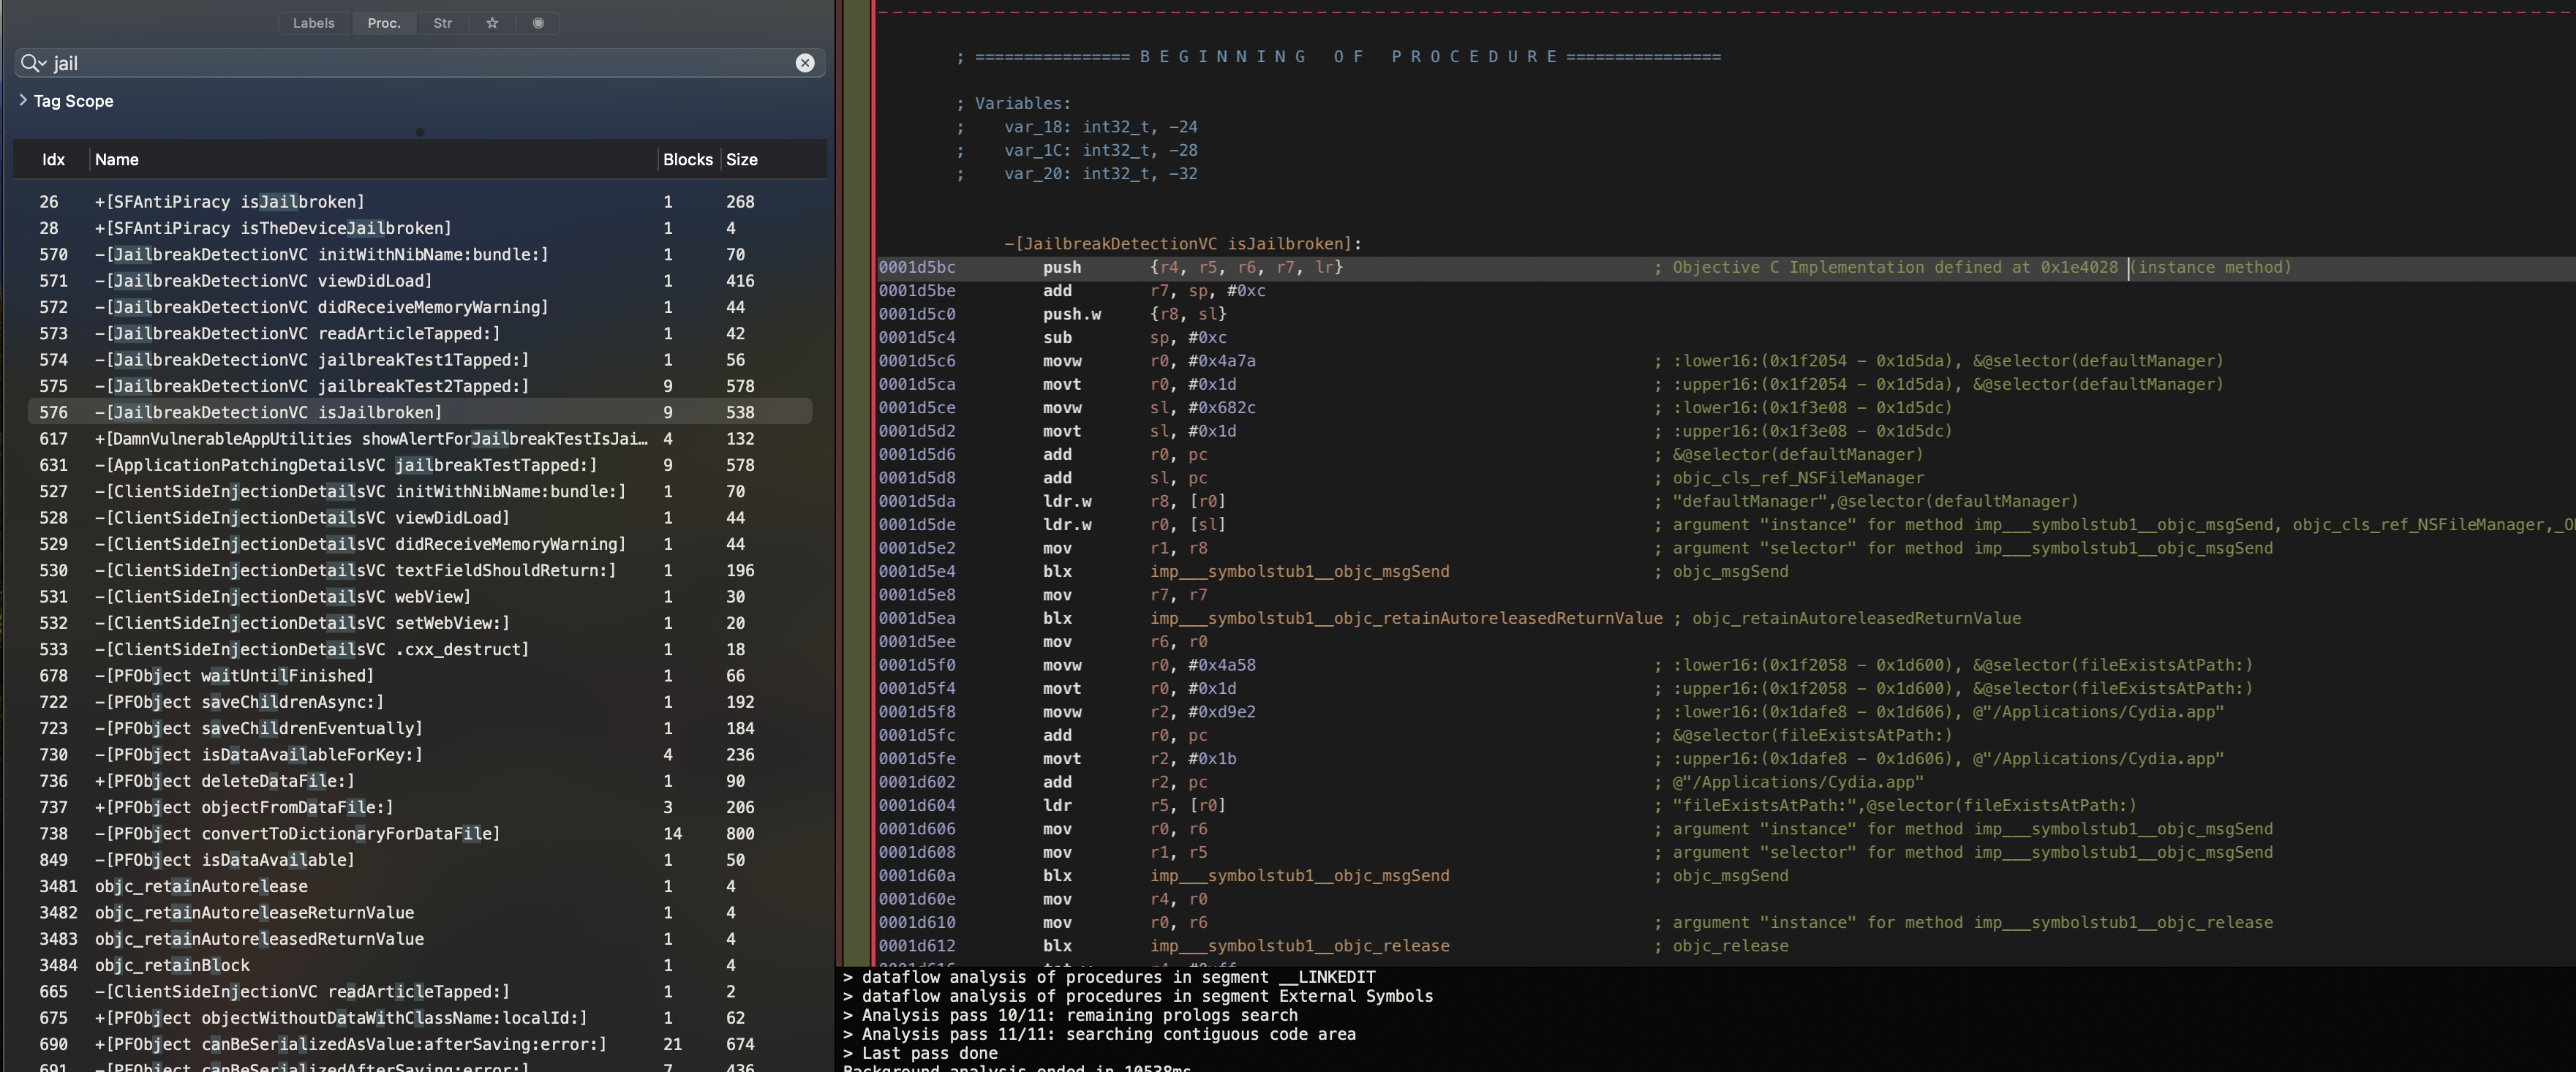Select DamnVulnerableAppUtilities showAlertForJailbreakTest row
Viewport: 2576px width, 1072px height.
tap(420, 439)
